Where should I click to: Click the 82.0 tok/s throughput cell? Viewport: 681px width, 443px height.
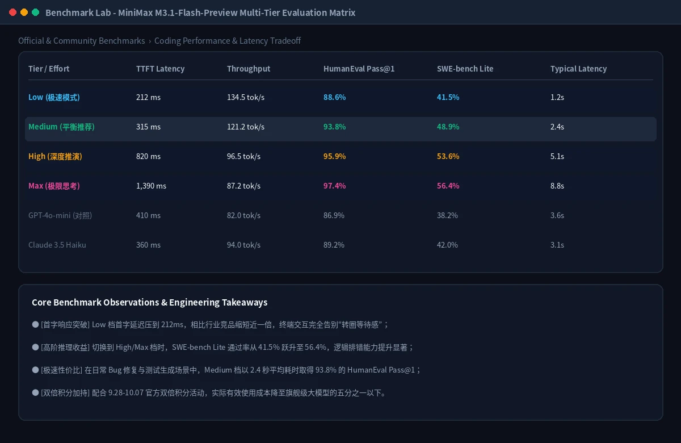click(243, 215)
